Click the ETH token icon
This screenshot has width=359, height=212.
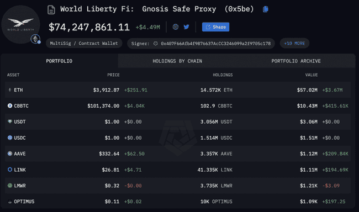point(9,90)
